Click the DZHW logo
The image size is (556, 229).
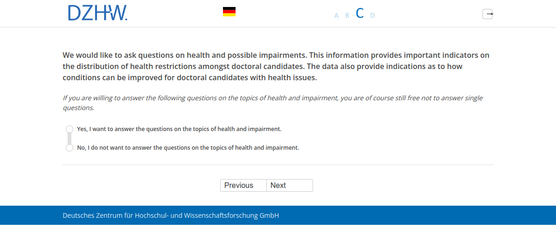97,13
